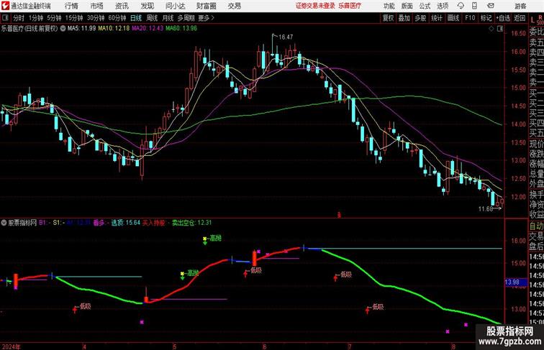Click the customer service headset icon

[x=461, y=6]
